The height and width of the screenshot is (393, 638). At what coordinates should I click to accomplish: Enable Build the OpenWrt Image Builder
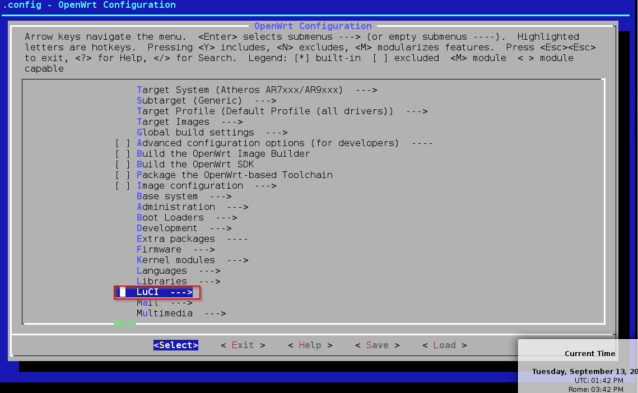pyautogui.click(x=123, y=154)
